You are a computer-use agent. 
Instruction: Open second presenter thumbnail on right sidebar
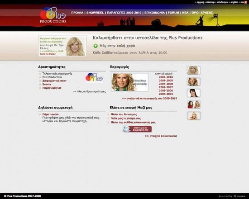[194, 82]
